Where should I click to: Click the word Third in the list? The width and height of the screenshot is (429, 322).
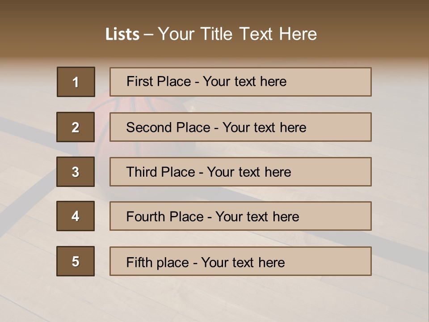(141, 172)
